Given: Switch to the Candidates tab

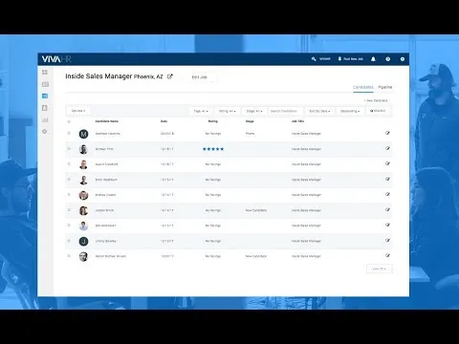Looking at the screenshot, I should tap(363, 87).
